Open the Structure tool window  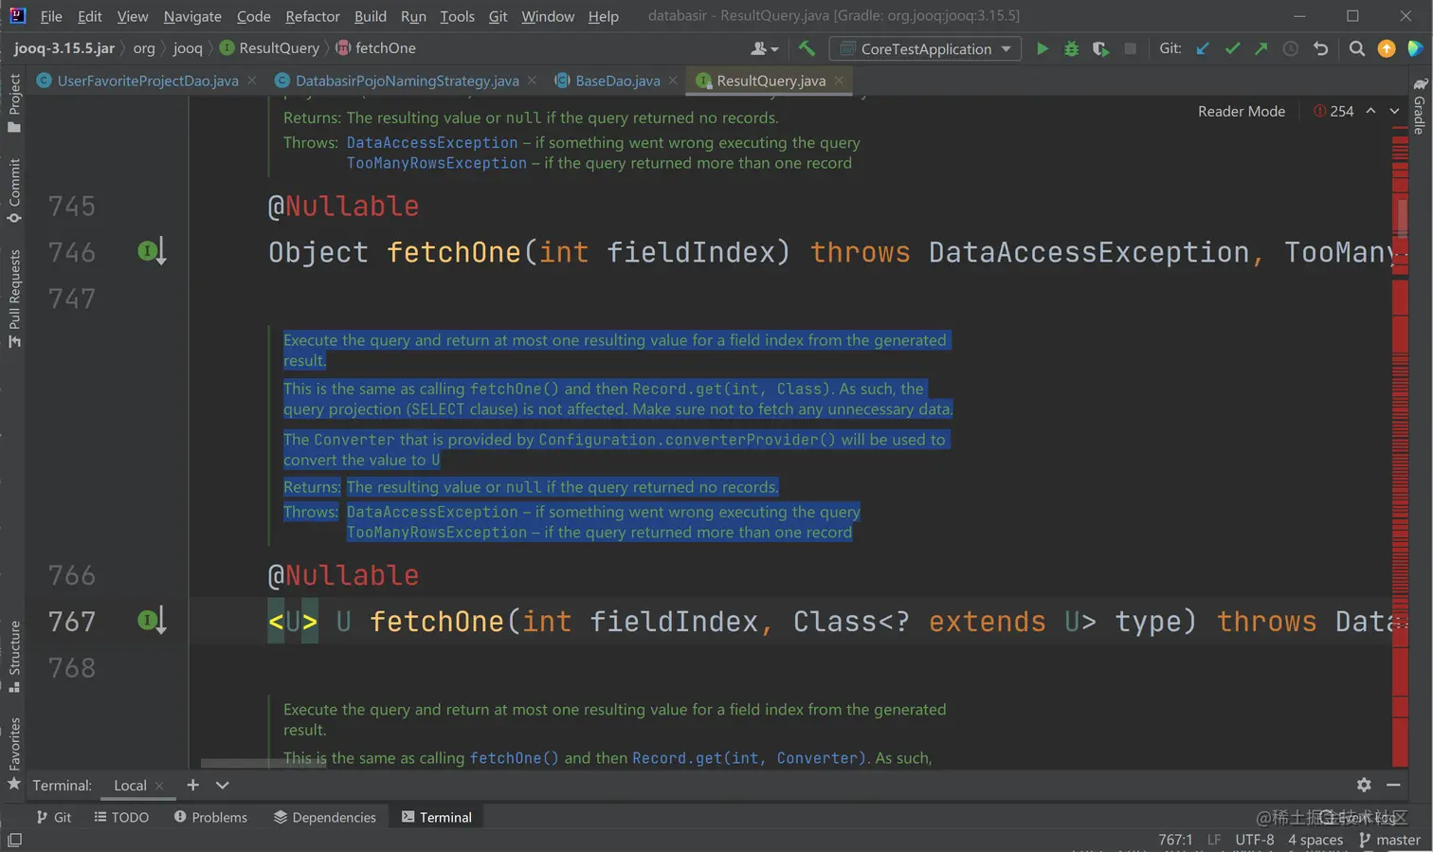[14, 656]
